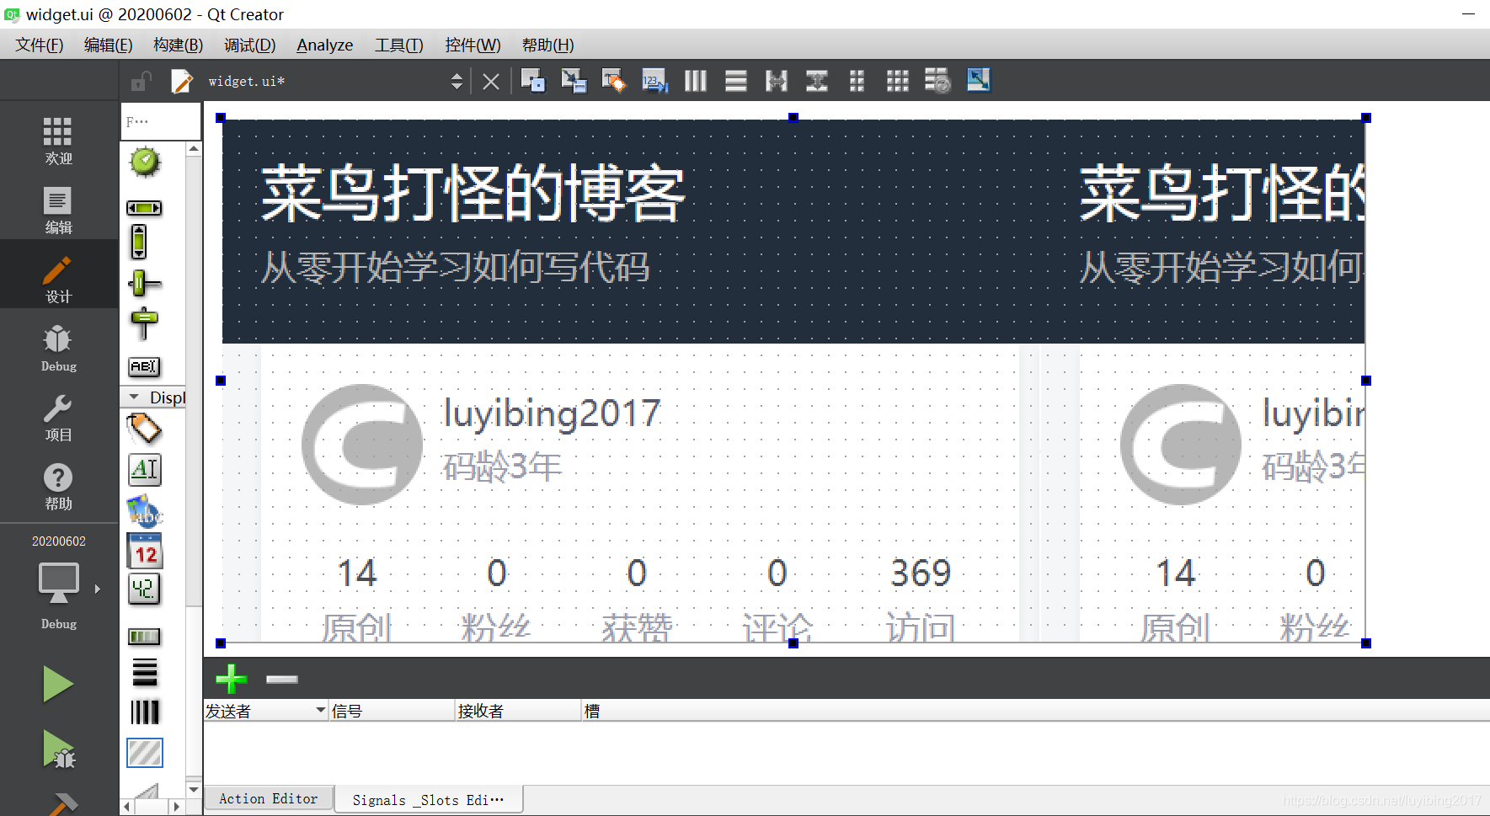
Task: Add a new signal/slot connection
Action: (231, 679)
